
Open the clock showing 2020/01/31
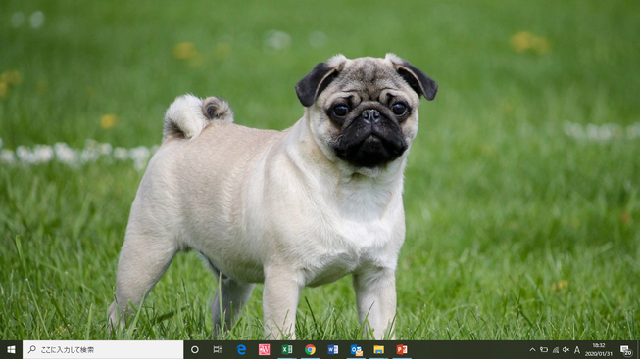click(599, 349)
